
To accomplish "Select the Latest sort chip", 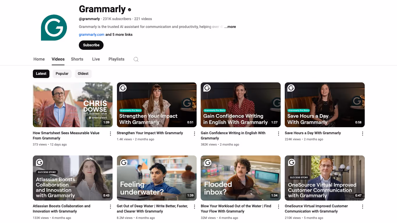I will pyautogui.click(x=41, y=74).
